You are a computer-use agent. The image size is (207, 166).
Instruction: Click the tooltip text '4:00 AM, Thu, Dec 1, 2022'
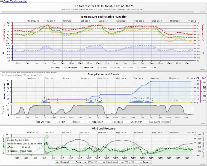(x=18, y=140)
